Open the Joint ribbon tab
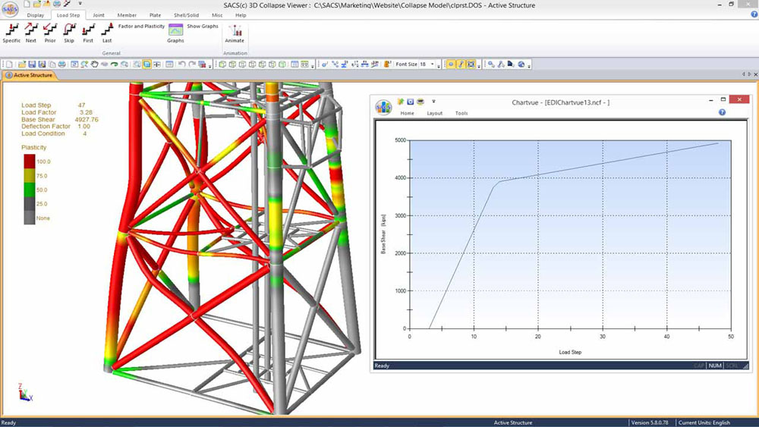759x427 pixels. coord(99,15)
